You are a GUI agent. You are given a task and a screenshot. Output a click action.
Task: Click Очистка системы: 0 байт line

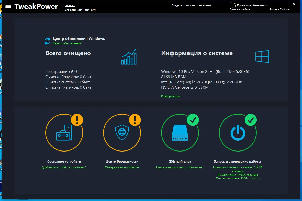pyautogui.click(x=67, y=82)
